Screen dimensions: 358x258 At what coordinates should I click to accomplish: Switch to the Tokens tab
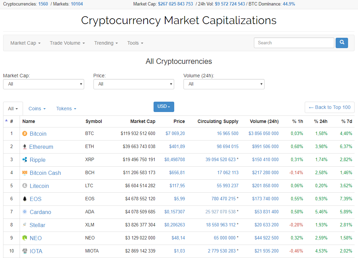click(x=66, y=109)
